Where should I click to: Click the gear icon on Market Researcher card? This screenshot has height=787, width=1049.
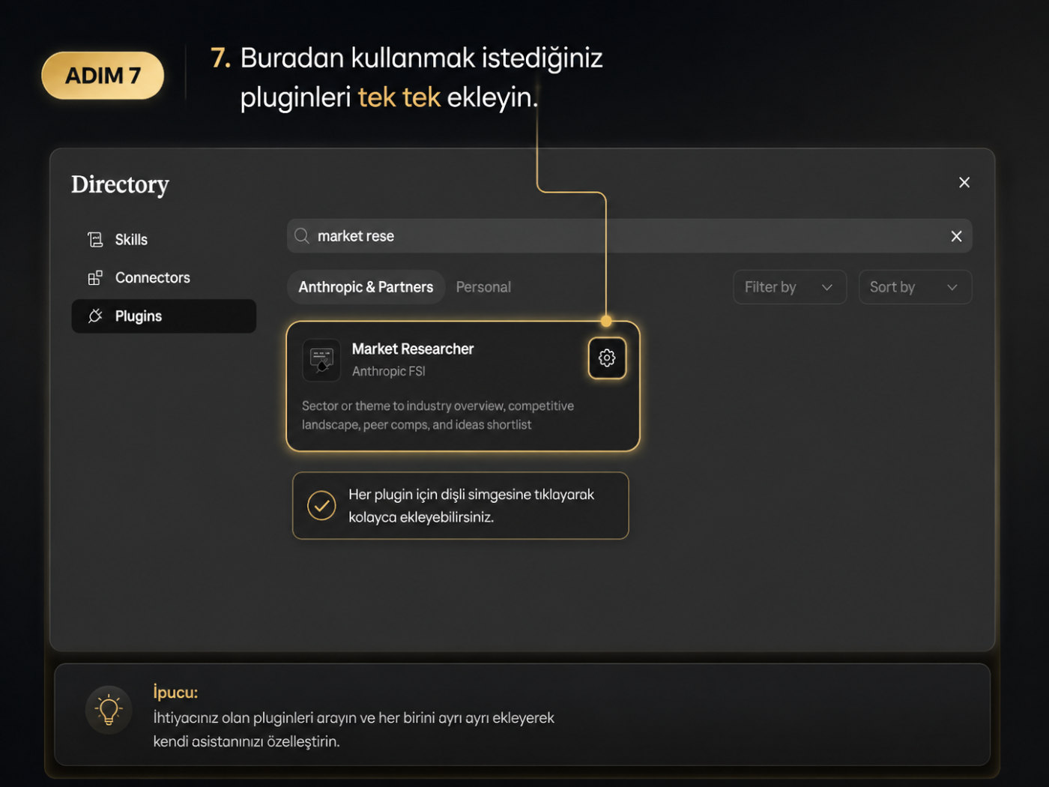coord(607,358)
